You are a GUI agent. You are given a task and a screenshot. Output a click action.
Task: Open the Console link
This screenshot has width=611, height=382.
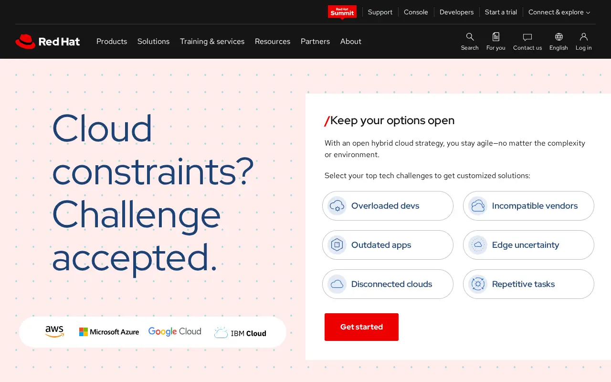point(416,12)
